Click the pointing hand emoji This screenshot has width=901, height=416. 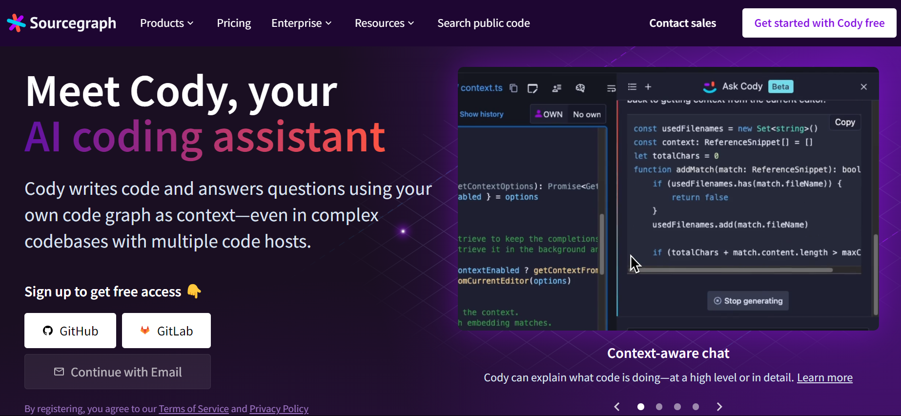[194, 291]
